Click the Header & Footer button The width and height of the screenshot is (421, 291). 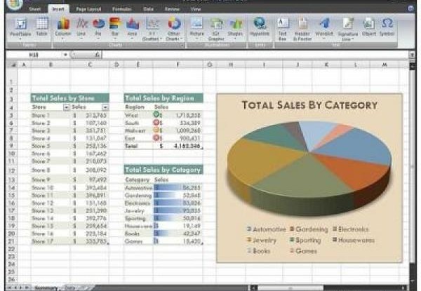tap(302, 27)
